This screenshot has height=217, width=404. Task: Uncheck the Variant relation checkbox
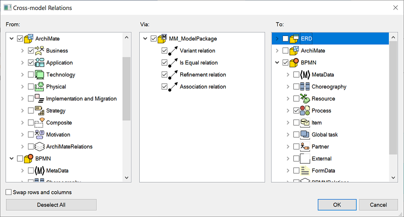point(165,50)
